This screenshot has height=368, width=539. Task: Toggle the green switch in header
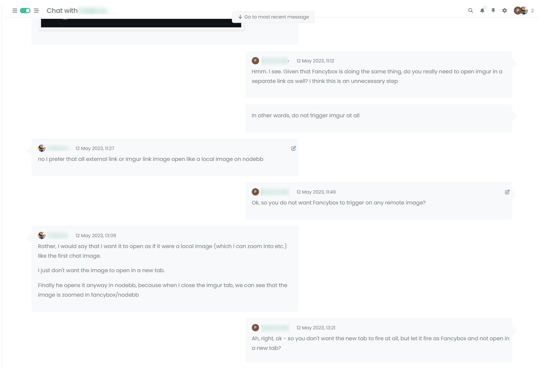click(x=25, y=11)
